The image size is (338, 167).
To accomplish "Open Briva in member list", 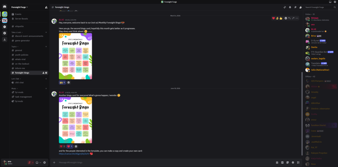I will (320, 36).
